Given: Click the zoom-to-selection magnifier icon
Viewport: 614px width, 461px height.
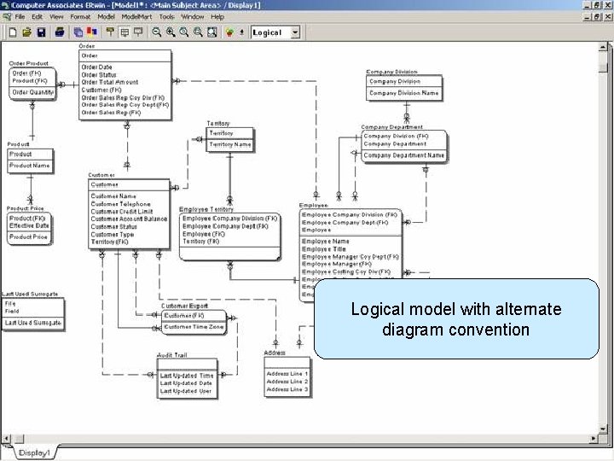Looking at the screenshot, I should (x=198, y=32).
